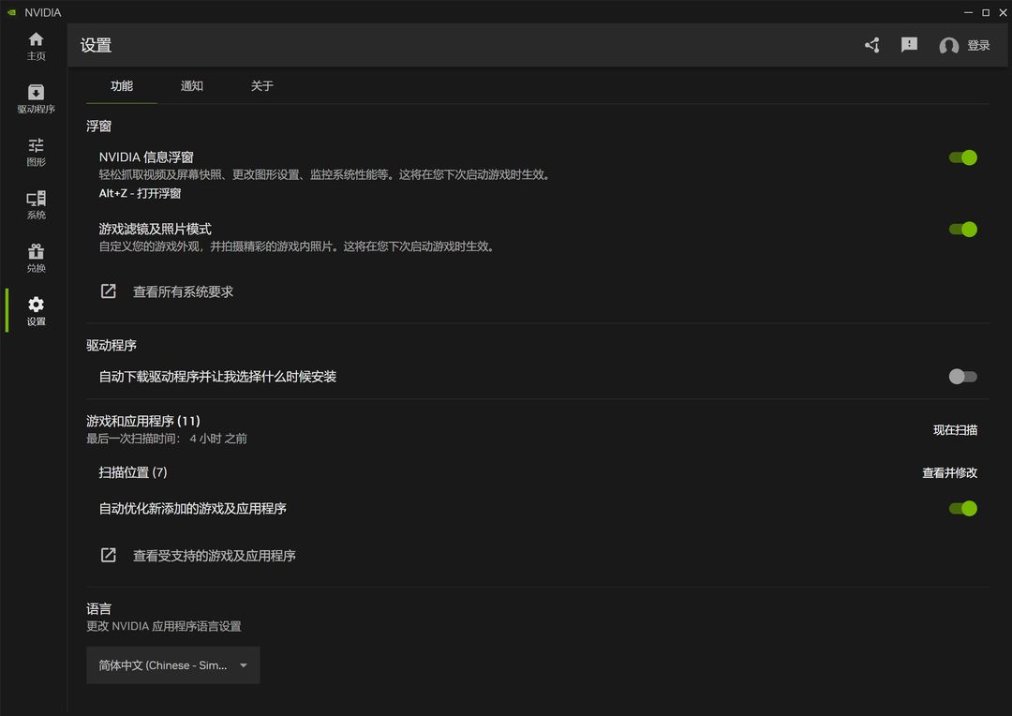
Task: Select the 设置 gear icon in sidebar
Action: [x=37, y=304]
